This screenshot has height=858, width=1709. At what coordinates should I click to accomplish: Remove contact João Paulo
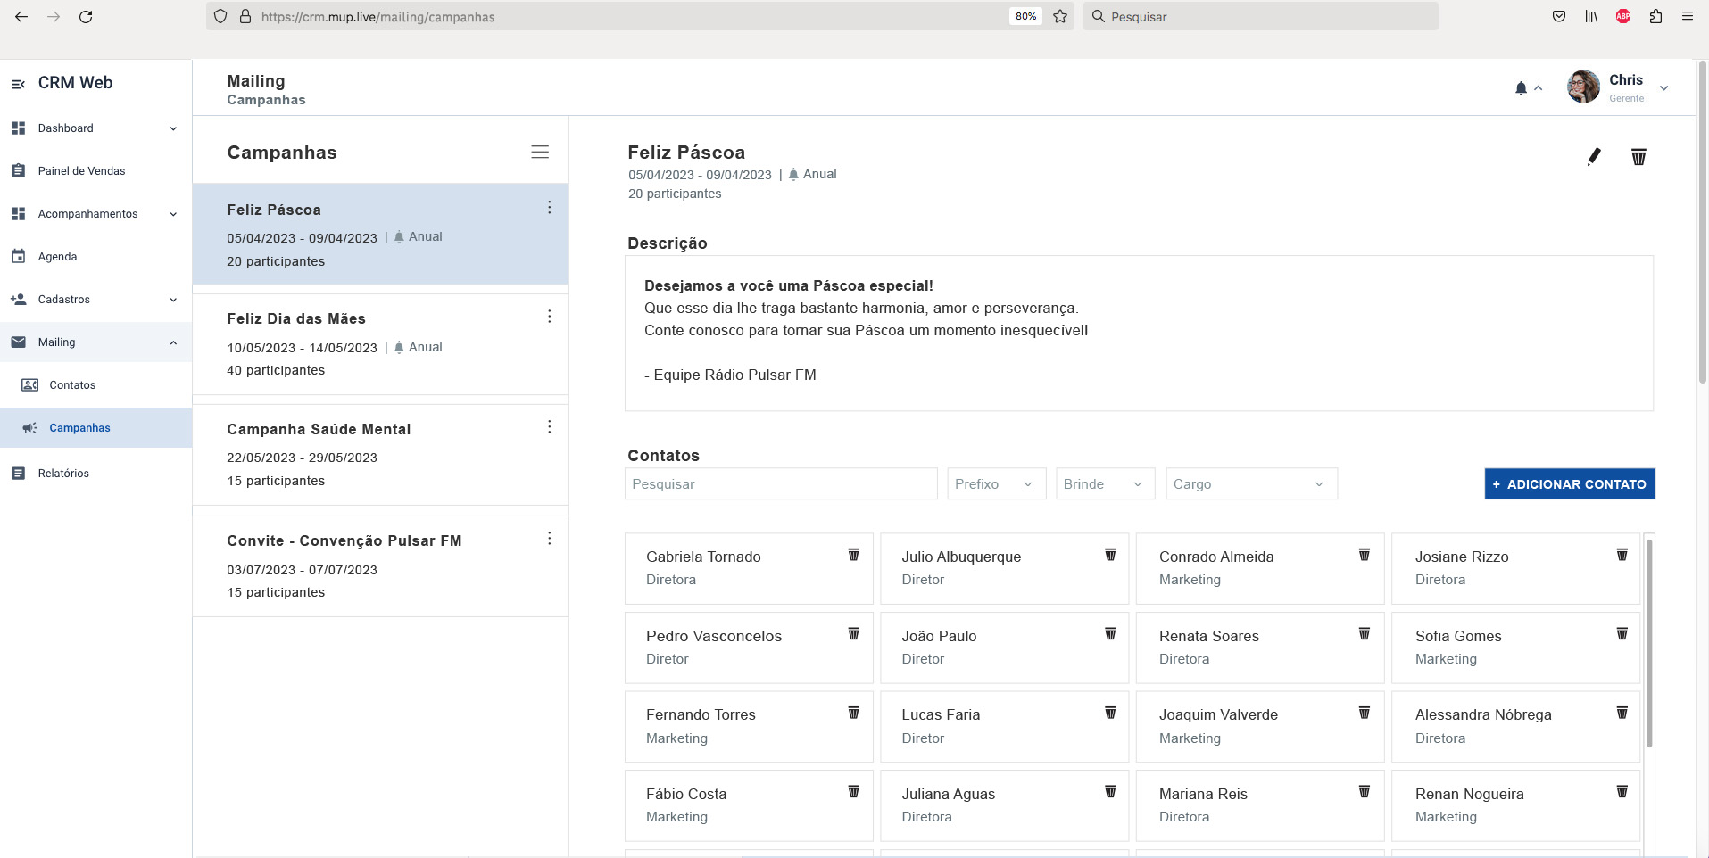1110,634
